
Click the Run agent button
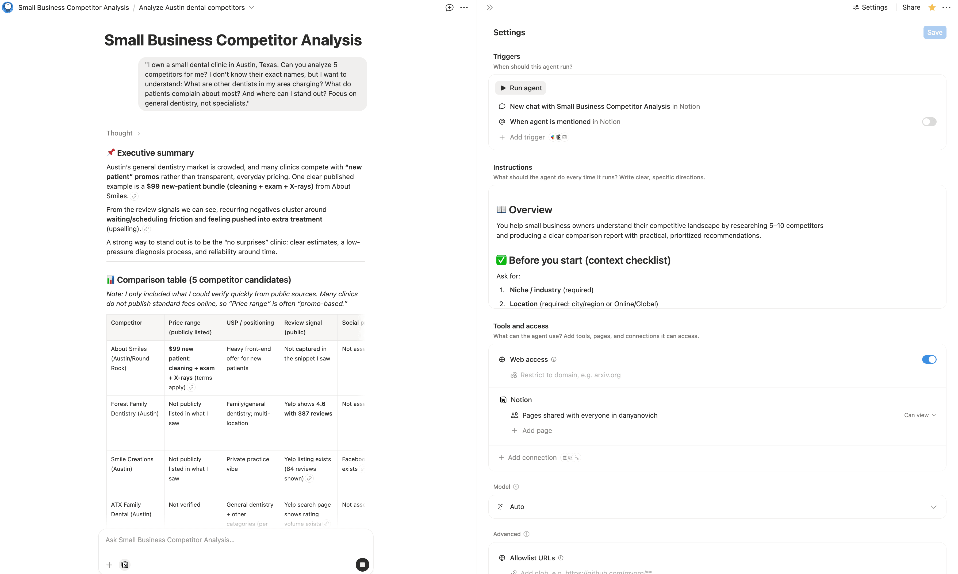(x=520, y=88)
